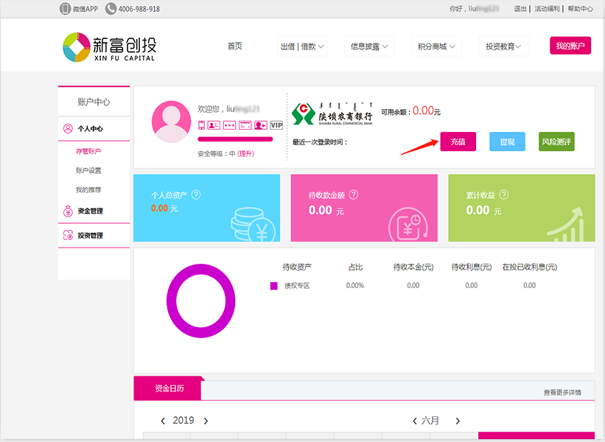The image size is (605, 442).
Task: Click the help icon beside 待收款金额
Action: click(x=354, y=194)
